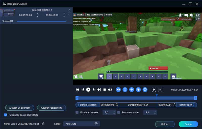Image resolution: width=202 pixels, height=129 pixels.
Task: Click the file name Video_260330174413.mp4
Action: tap(25, 124)
